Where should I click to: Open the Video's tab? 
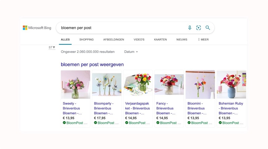(139, 39)
